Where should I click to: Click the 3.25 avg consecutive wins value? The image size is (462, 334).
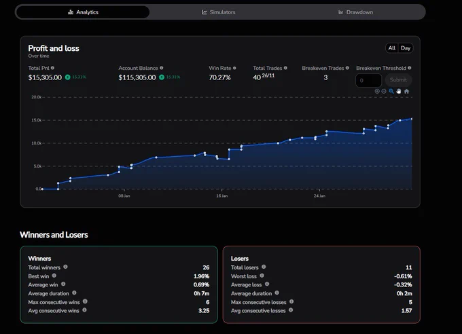point(204,311)
